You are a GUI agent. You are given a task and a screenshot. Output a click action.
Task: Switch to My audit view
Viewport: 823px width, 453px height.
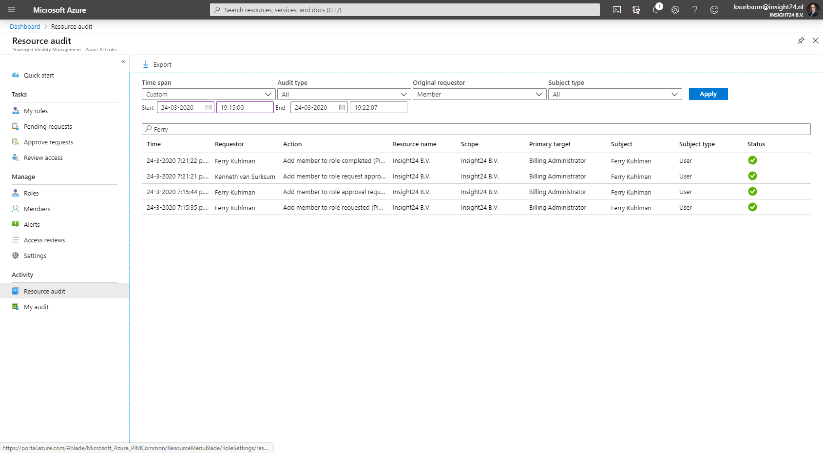point(35,307)
